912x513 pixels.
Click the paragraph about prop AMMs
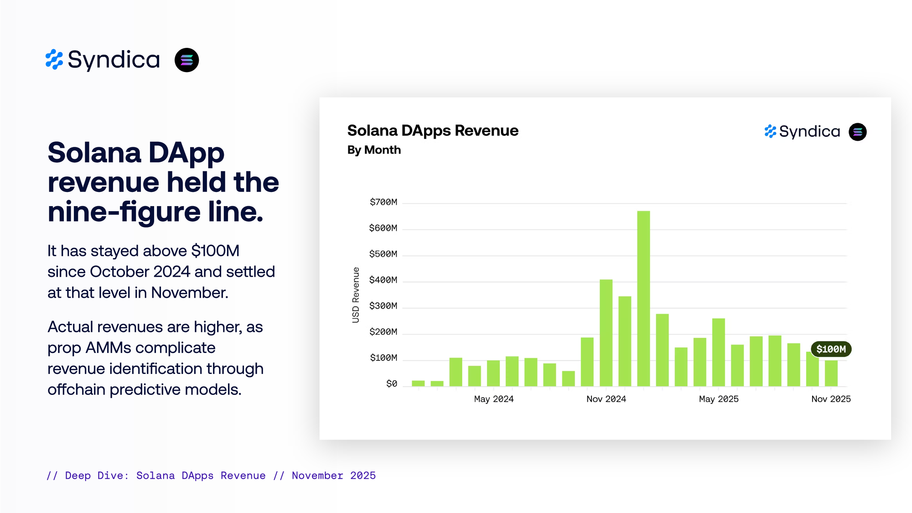coord(155,358)
